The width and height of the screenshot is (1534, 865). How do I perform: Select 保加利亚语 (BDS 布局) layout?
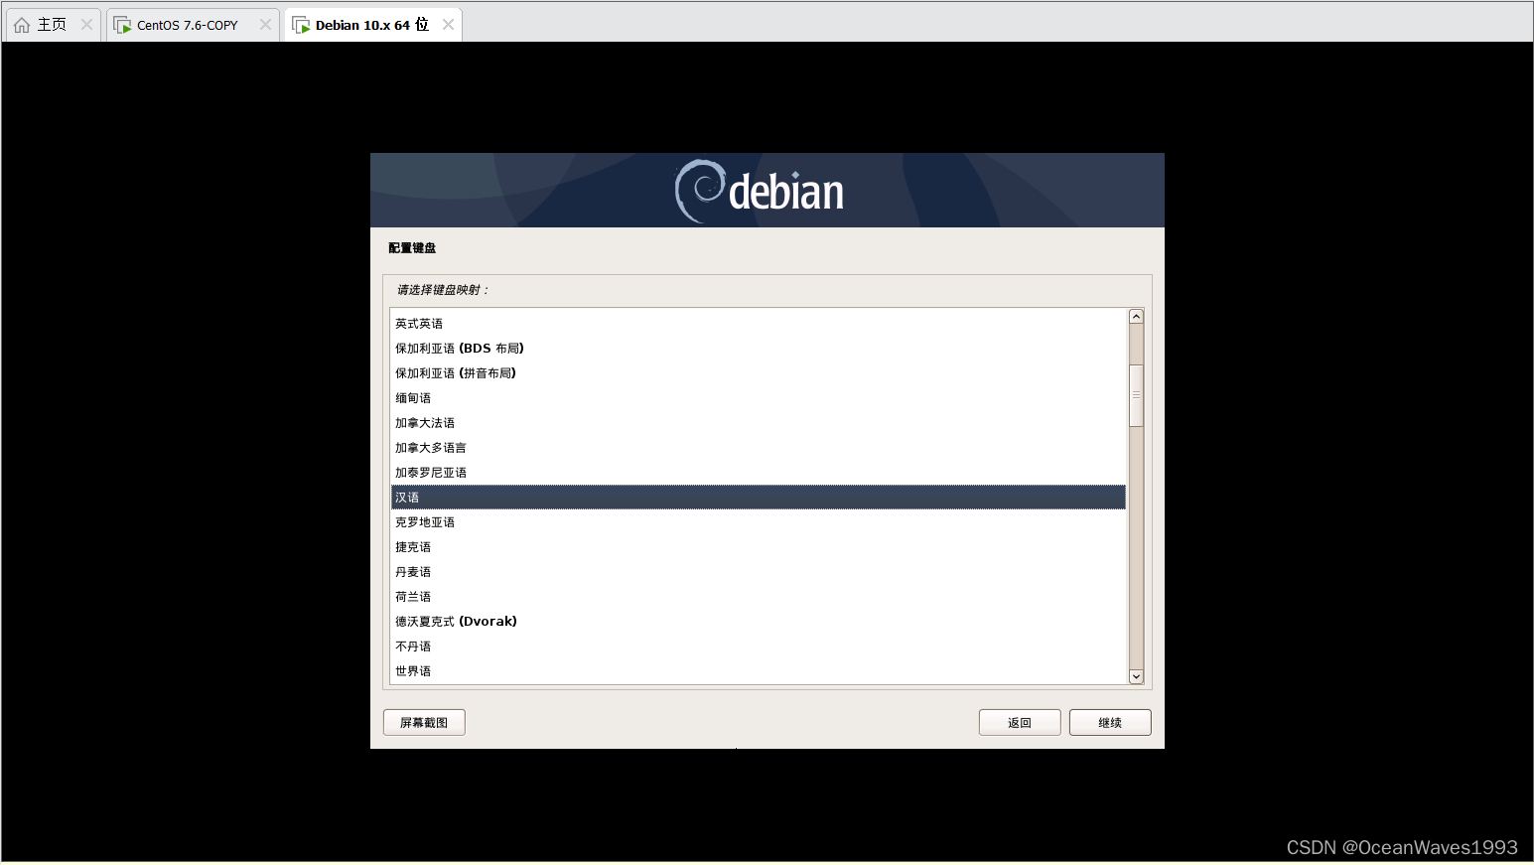coord(759,349)
